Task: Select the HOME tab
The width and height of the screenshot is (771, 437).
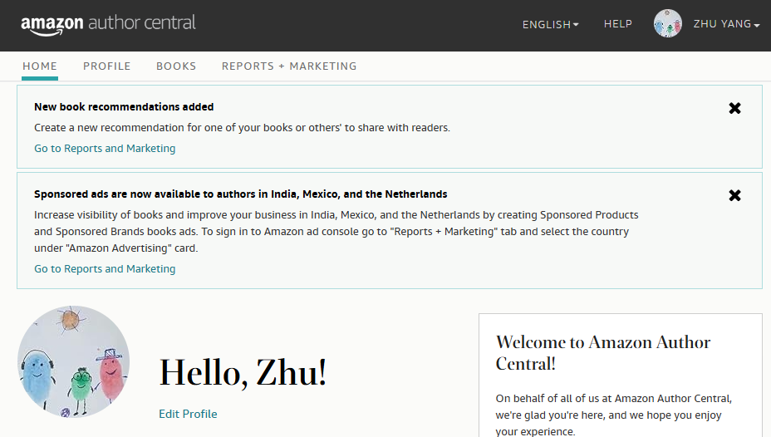Action: [40, 66]
